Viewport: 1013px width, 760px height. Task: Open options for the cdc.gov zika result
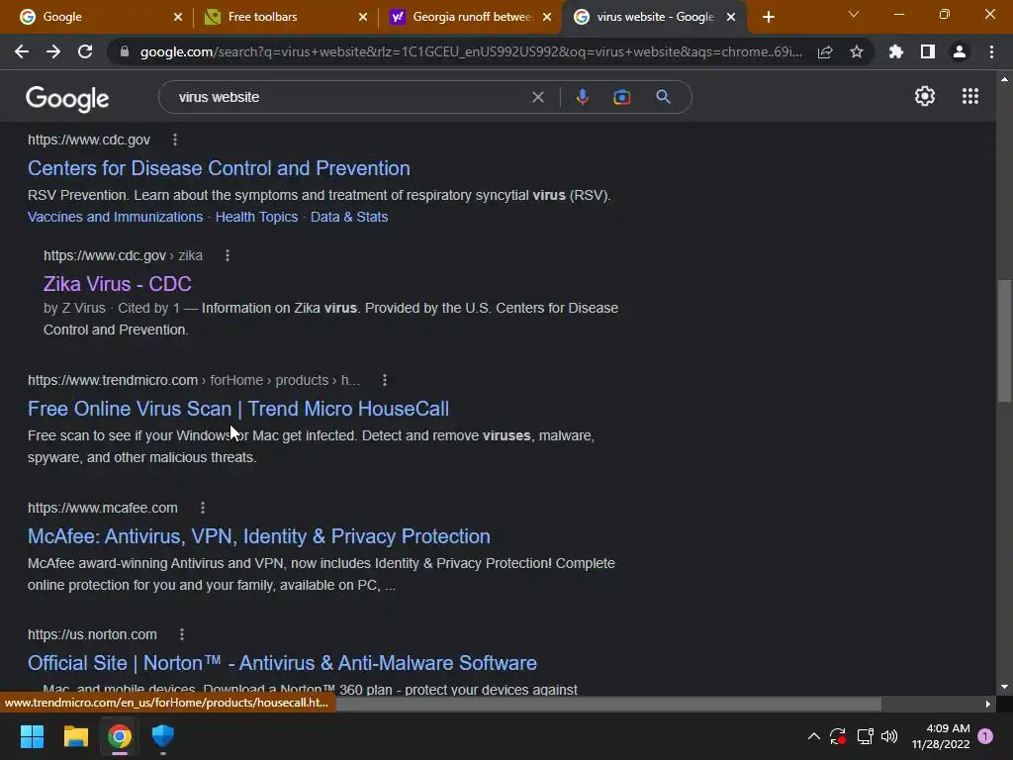[x=228, y=255]
